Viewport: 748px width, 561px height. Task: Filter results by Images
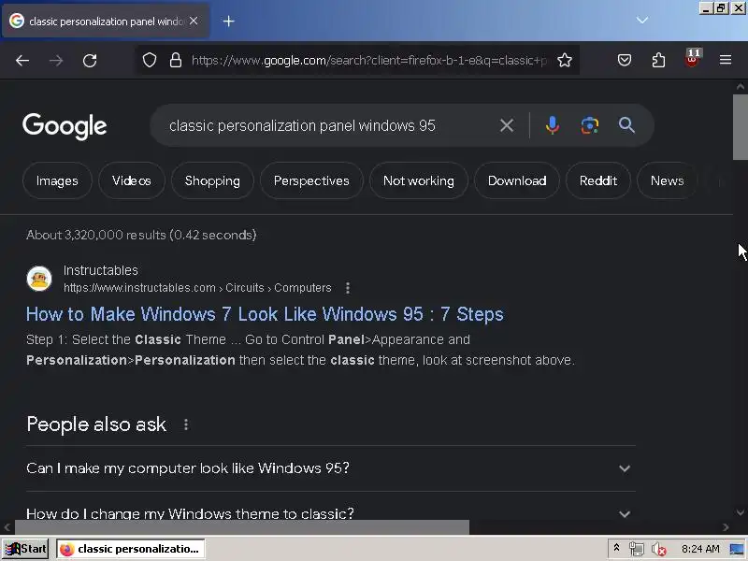point(57,180)
